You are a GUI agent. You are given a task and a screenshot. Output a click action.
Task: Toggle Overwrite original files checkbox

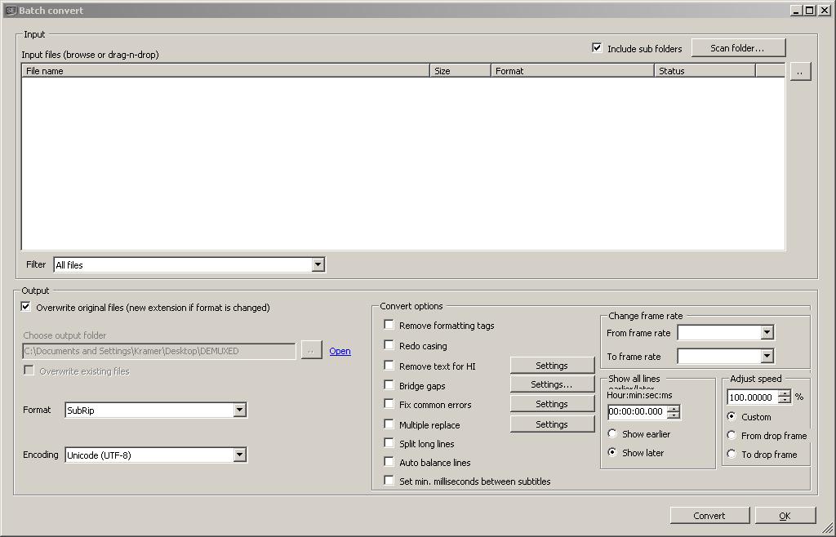tap(26, 308)
